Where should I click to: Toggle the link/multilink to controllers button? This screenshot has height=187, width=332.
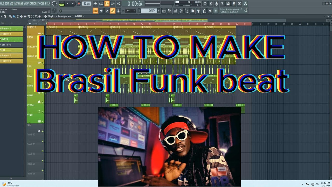tap(113, 11)
